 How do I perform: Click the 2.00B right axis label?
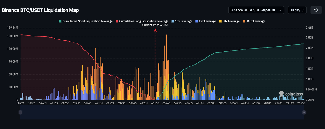tap(310, 58)
